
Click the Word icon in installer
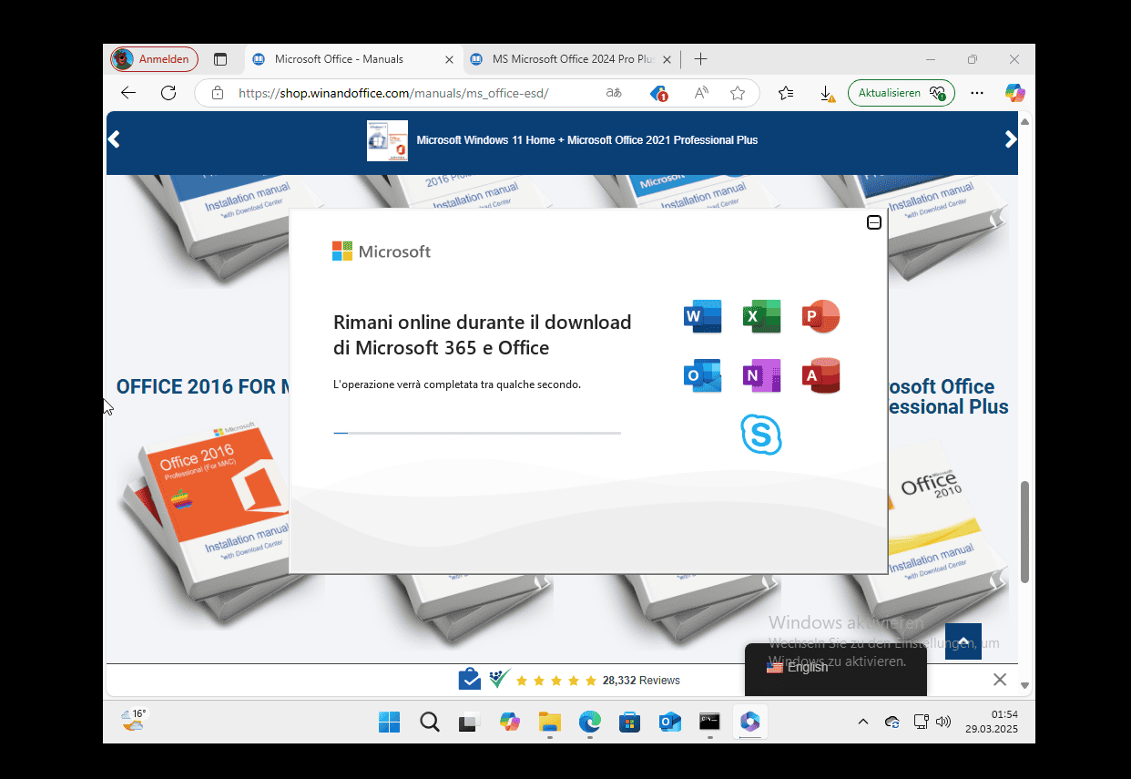point(702,316)
